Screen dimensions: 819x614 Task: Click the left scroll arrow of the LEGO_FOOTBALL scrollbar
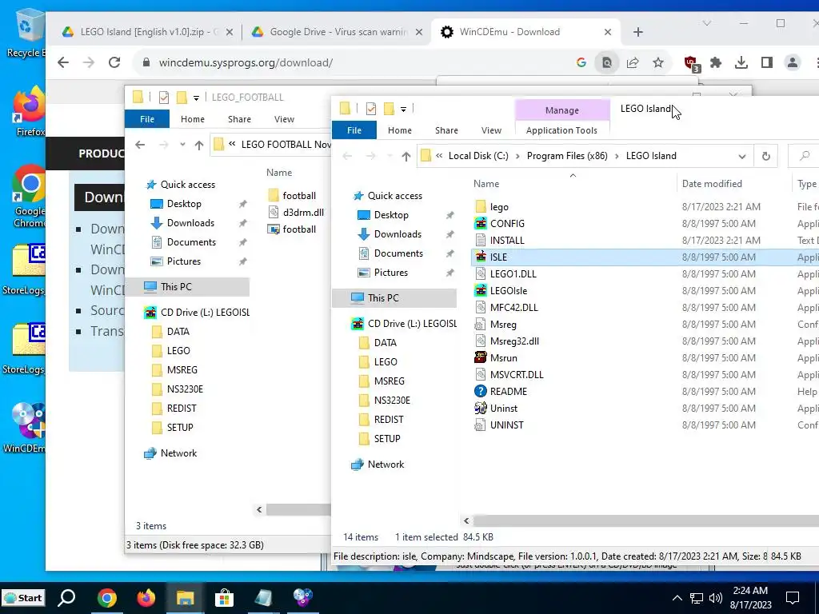259,509
